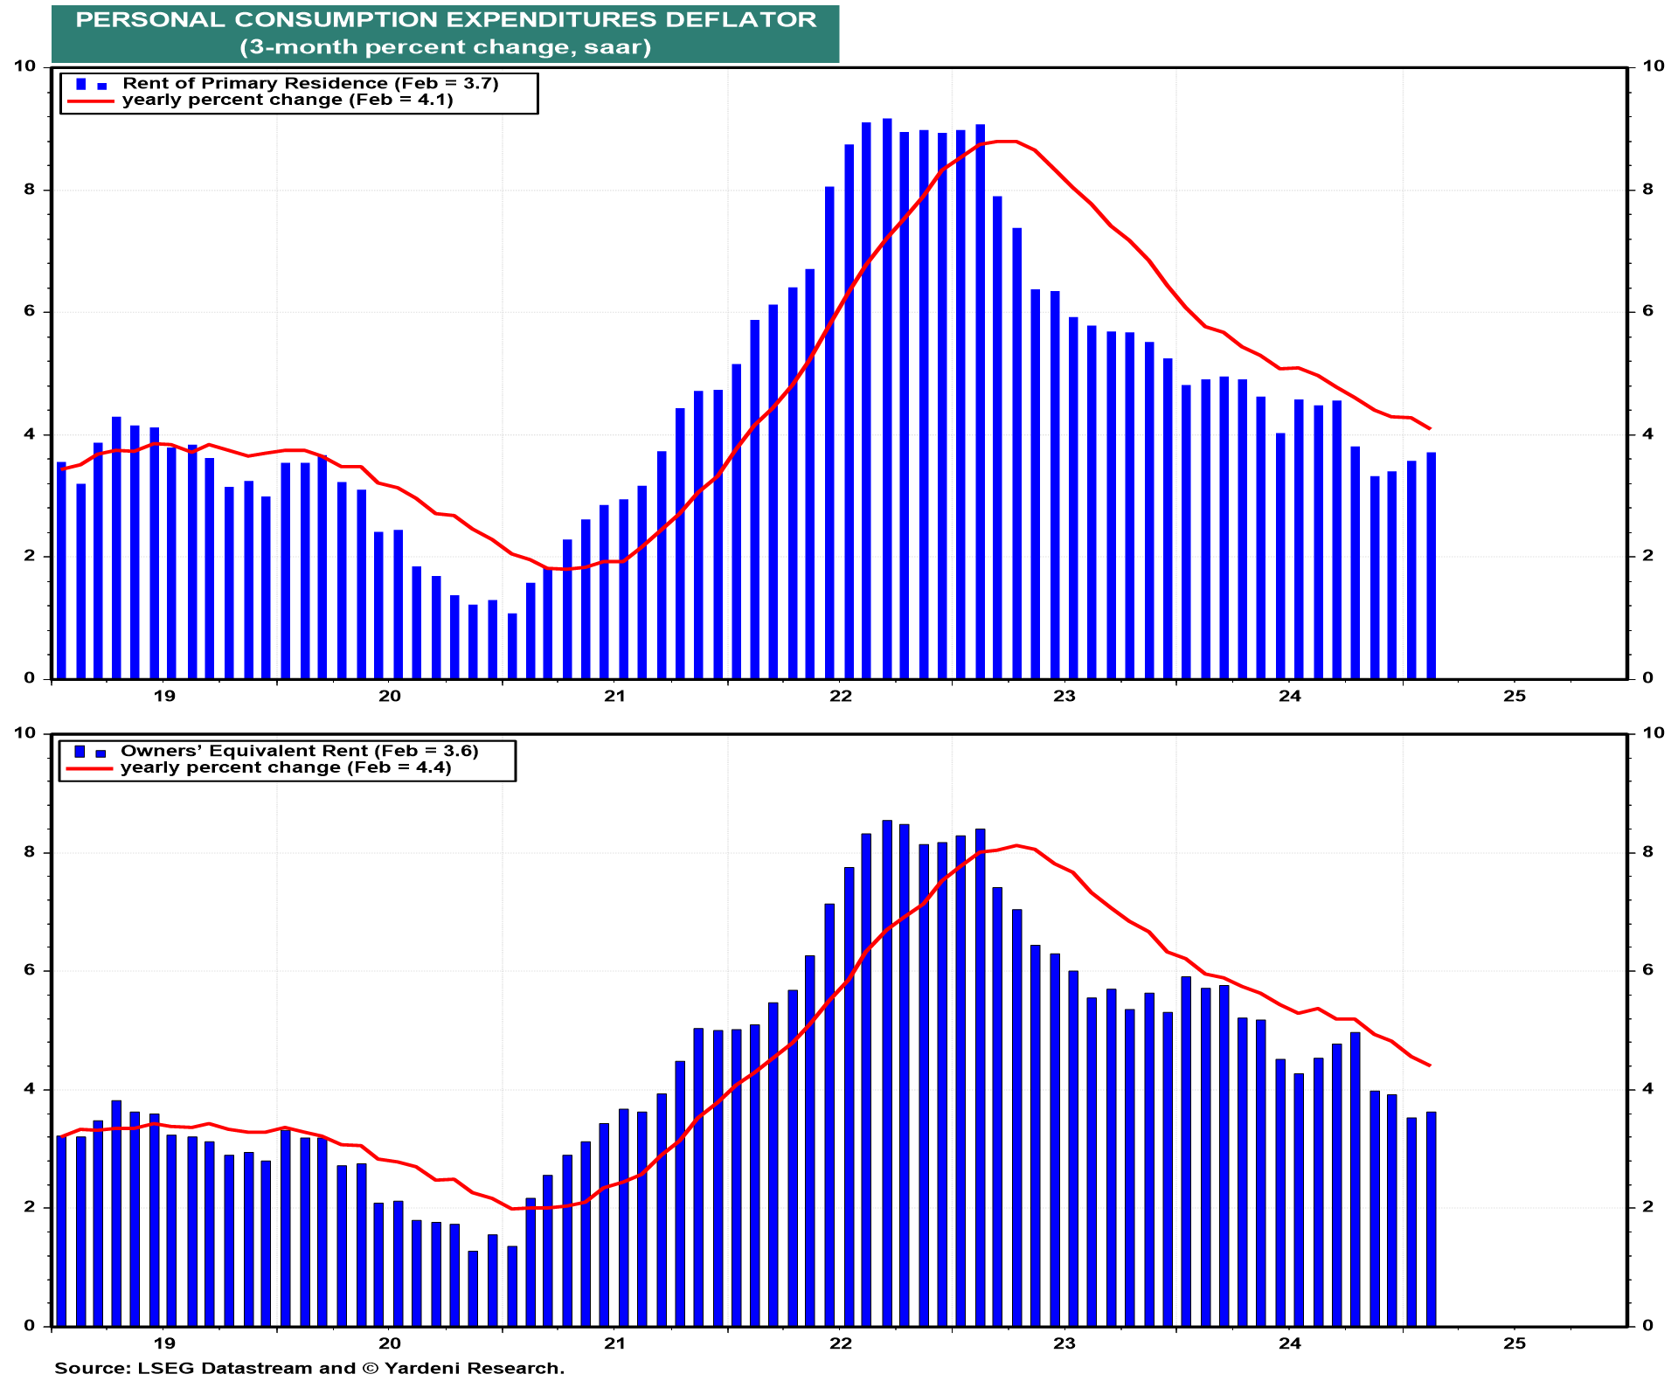This screenshot has height=1381, width=1678.
Task: Click the x-axis label 23 on bottom chart
Action: pos(1064,1343)
